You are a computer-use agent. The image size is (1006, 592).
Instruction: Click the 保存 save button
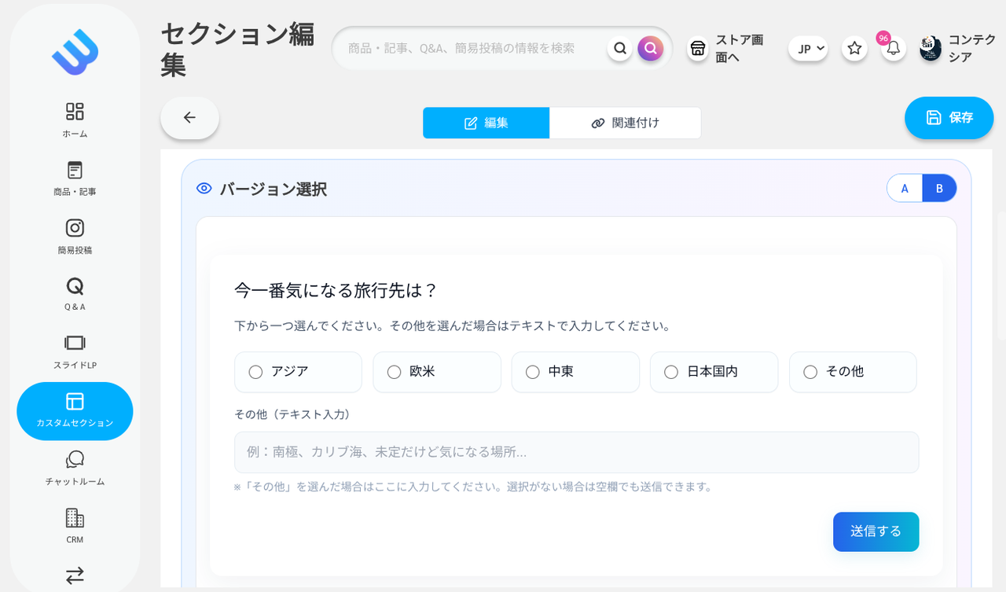point(949,118)
